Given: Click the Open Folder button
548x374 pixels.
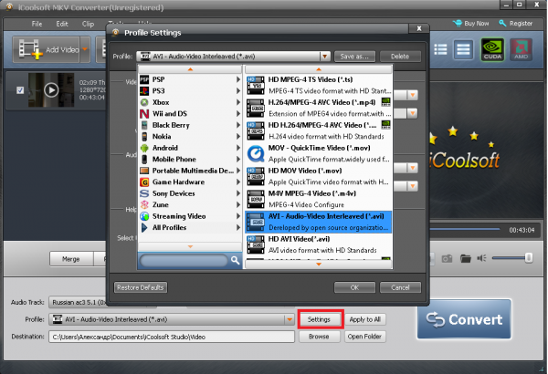Looking at the screenshot, I should [364, 337].
